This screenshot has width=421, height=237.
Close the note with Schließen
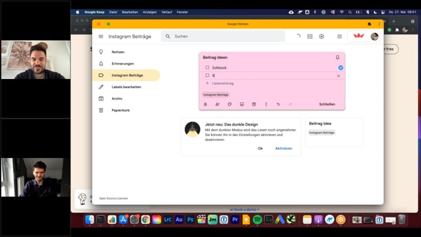click(327, 104)
